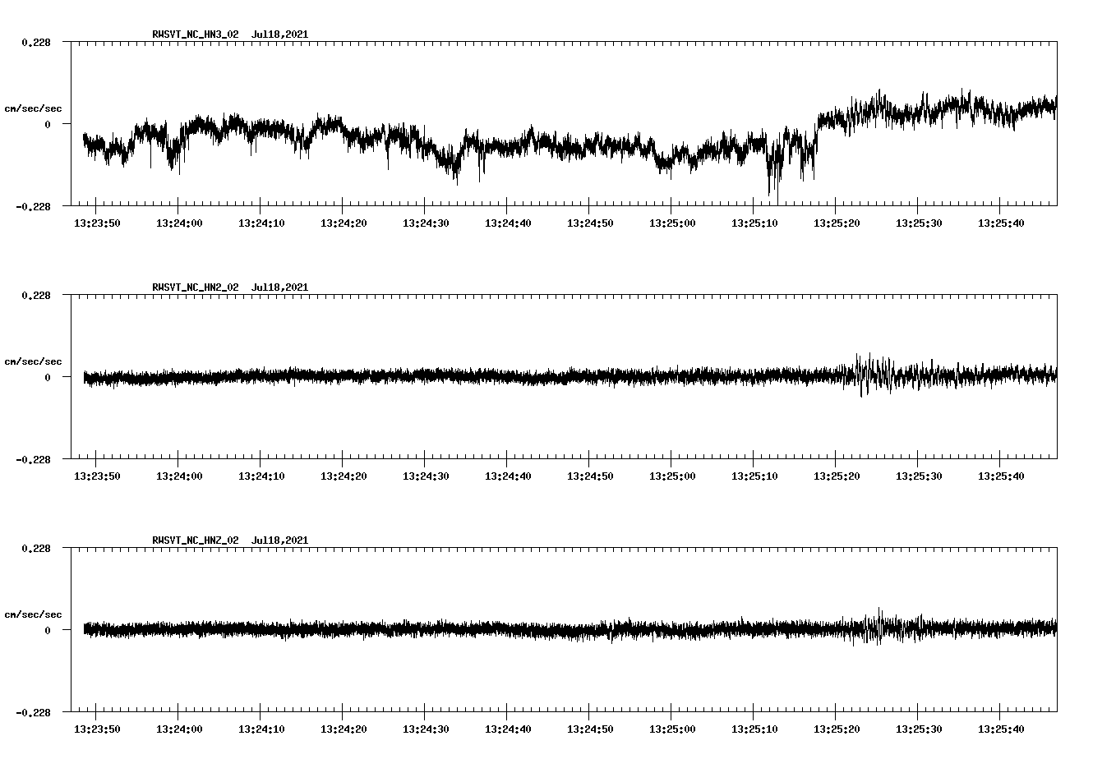This screenshot has width=1116, height=759.
Task: Click the cm/sec/sec label on bottom plot
Action: coord(34,614)
